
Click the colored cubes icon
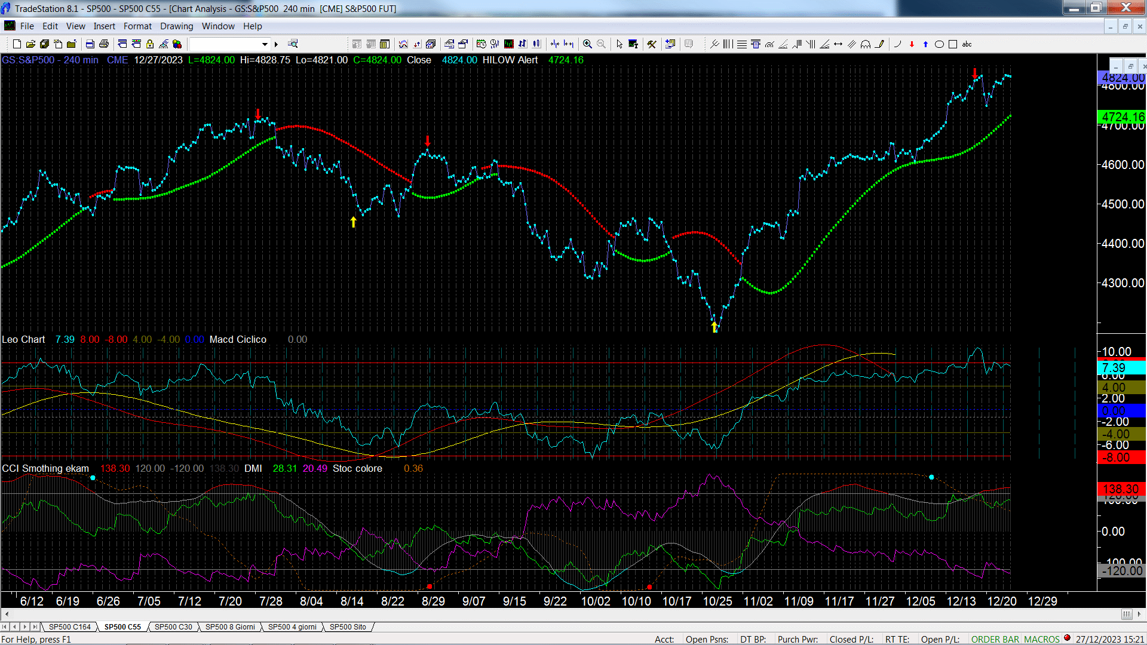point(177,44)
